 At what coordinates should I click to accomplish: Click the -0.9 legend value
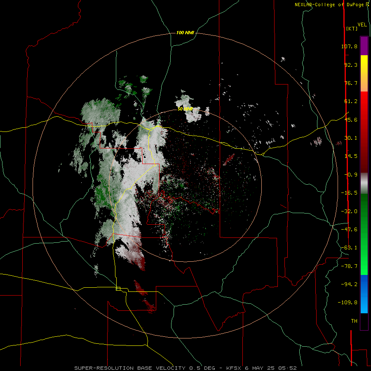pyautogui.click(x=351, y=175)
